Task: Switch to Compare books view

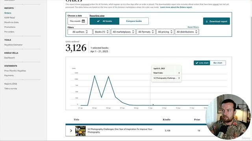Action: (134, 21)
